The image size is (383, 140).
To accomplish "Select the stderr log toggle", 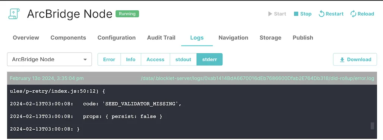I will 210,60.
